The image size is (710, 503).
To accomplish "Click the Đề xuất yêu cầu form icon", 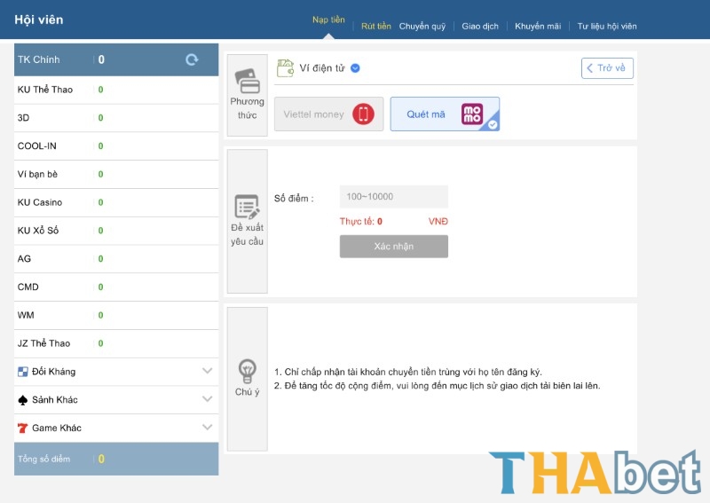I will click(248, 207).
